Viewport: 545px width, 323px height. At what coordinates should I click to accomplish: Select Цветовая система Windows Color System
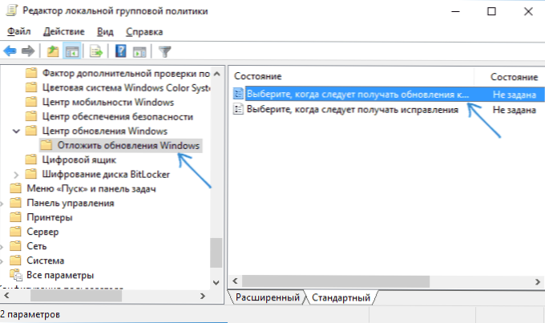point(126,87)
